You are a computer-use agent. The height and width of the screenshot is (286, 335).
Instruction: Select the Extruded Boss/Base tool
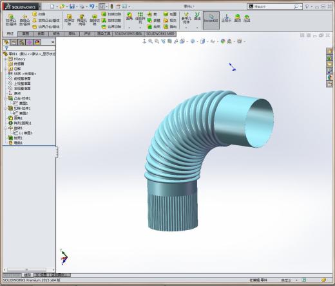(x=11, y=20)
